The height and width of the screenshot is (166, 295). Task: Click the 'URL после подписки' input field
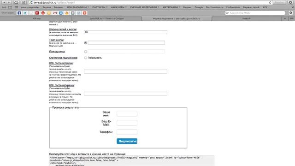125,72
